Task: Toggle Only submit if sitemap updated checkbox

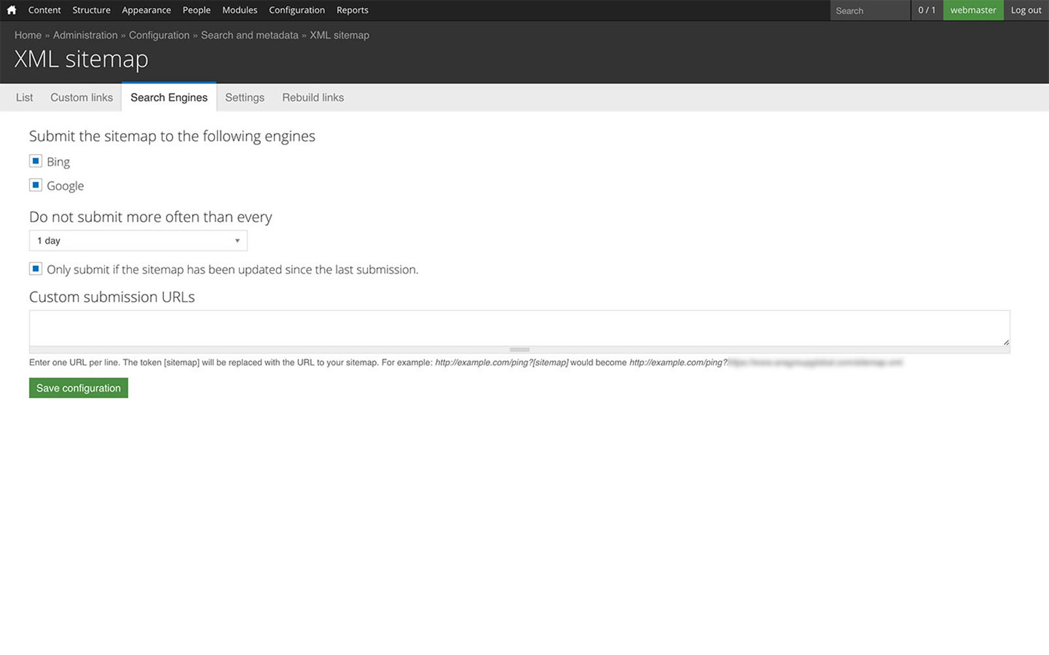Action: pos(36,269)
